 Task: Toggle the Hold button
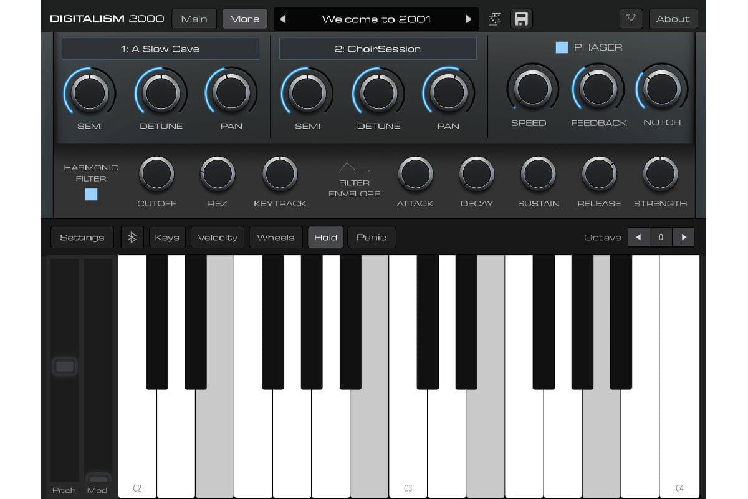[325, 237]
